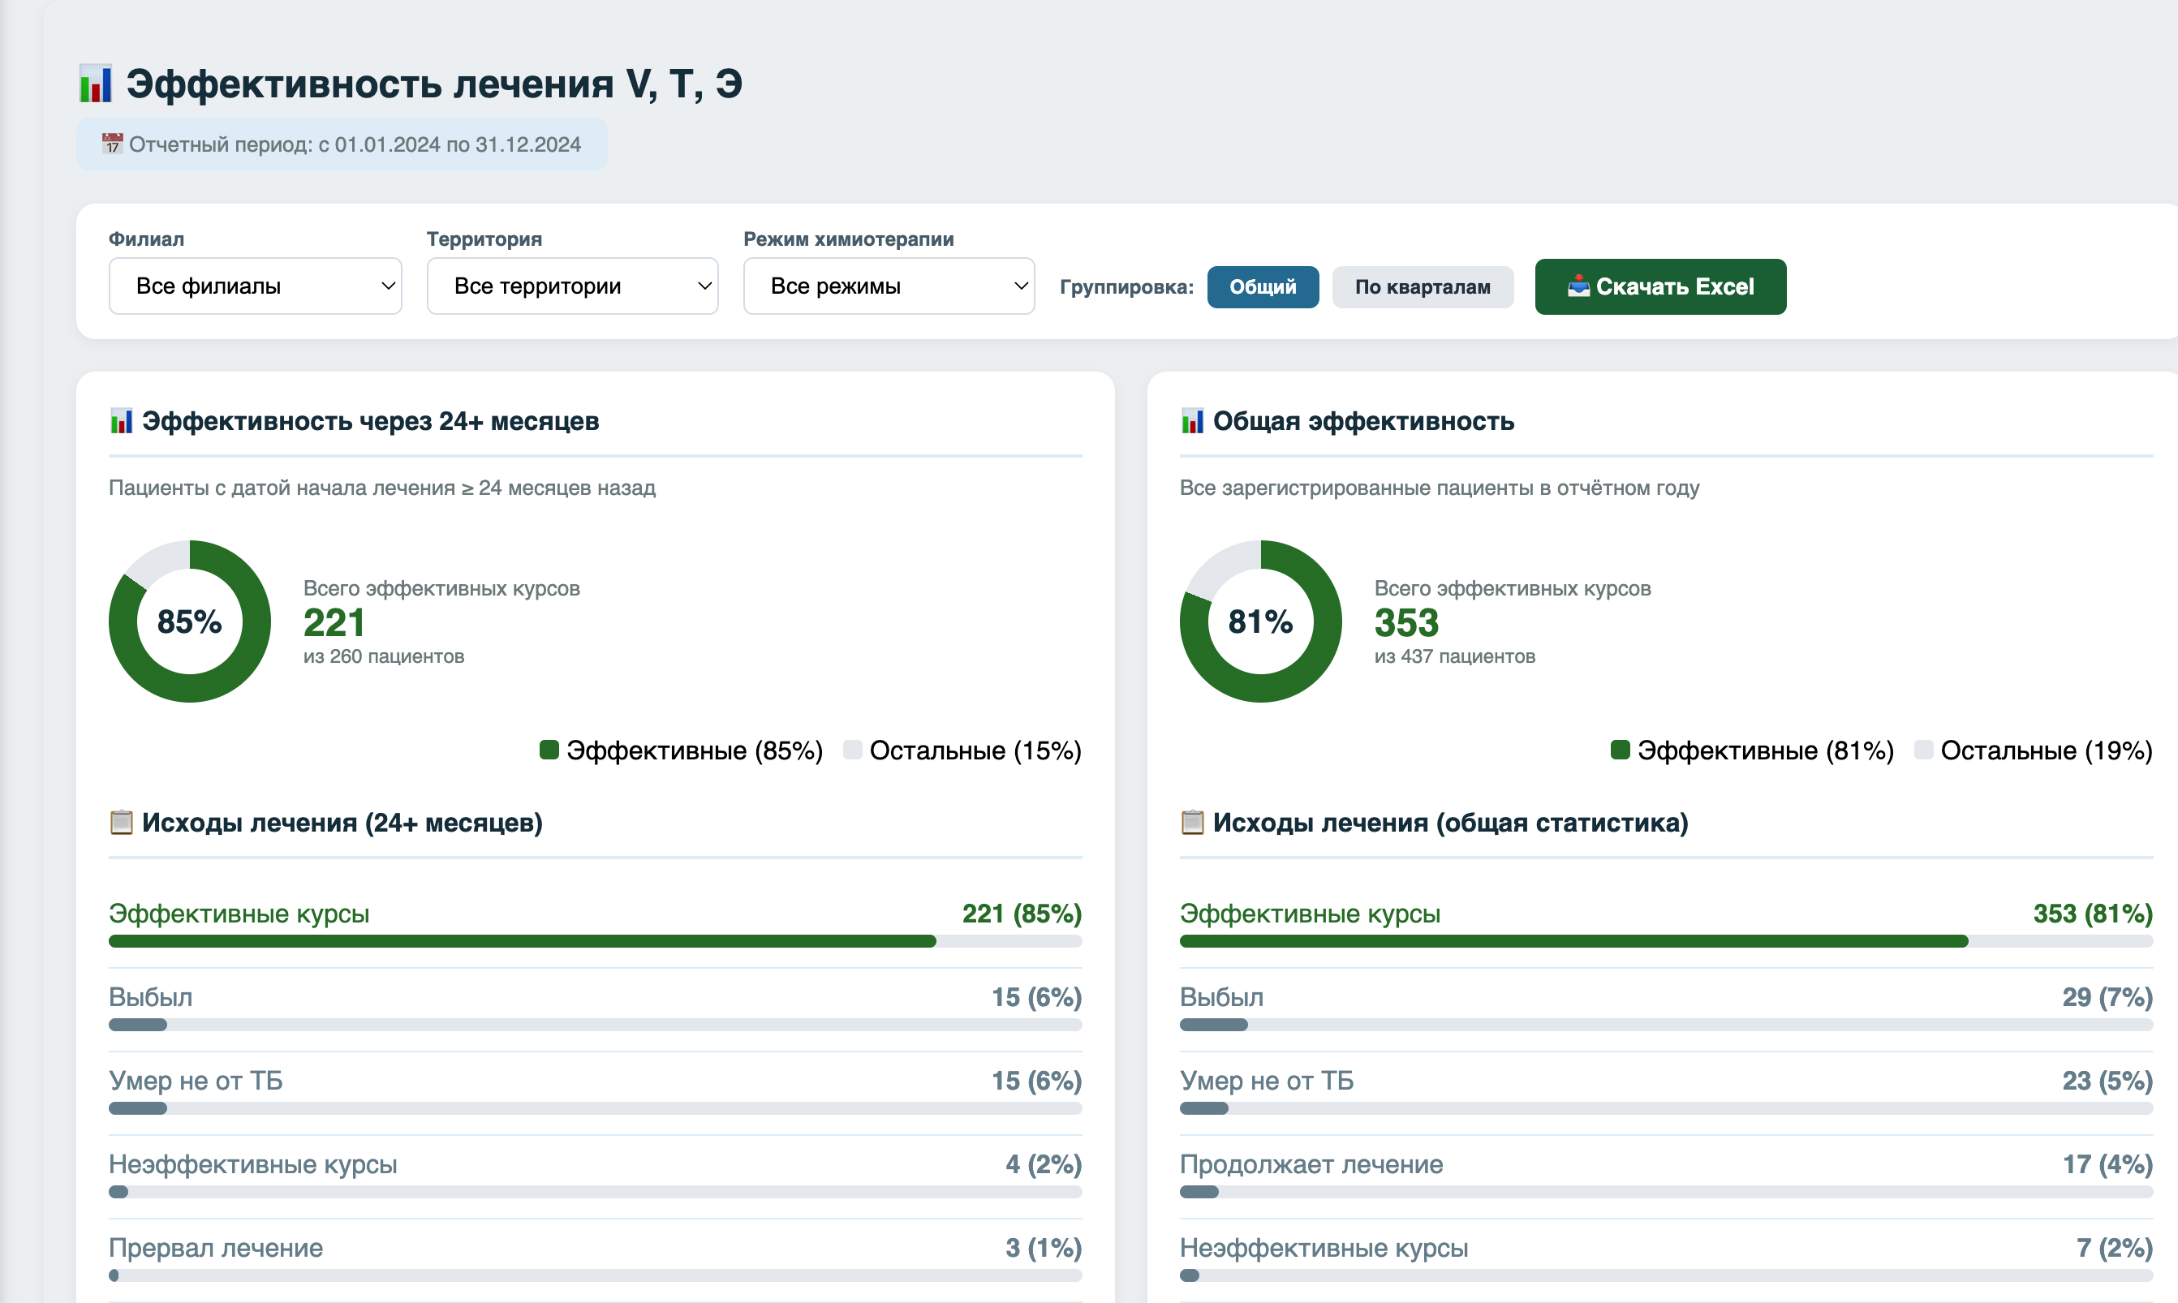Click the 81% donut chart
2178x1303 pixels.
tap(1261, 621)
